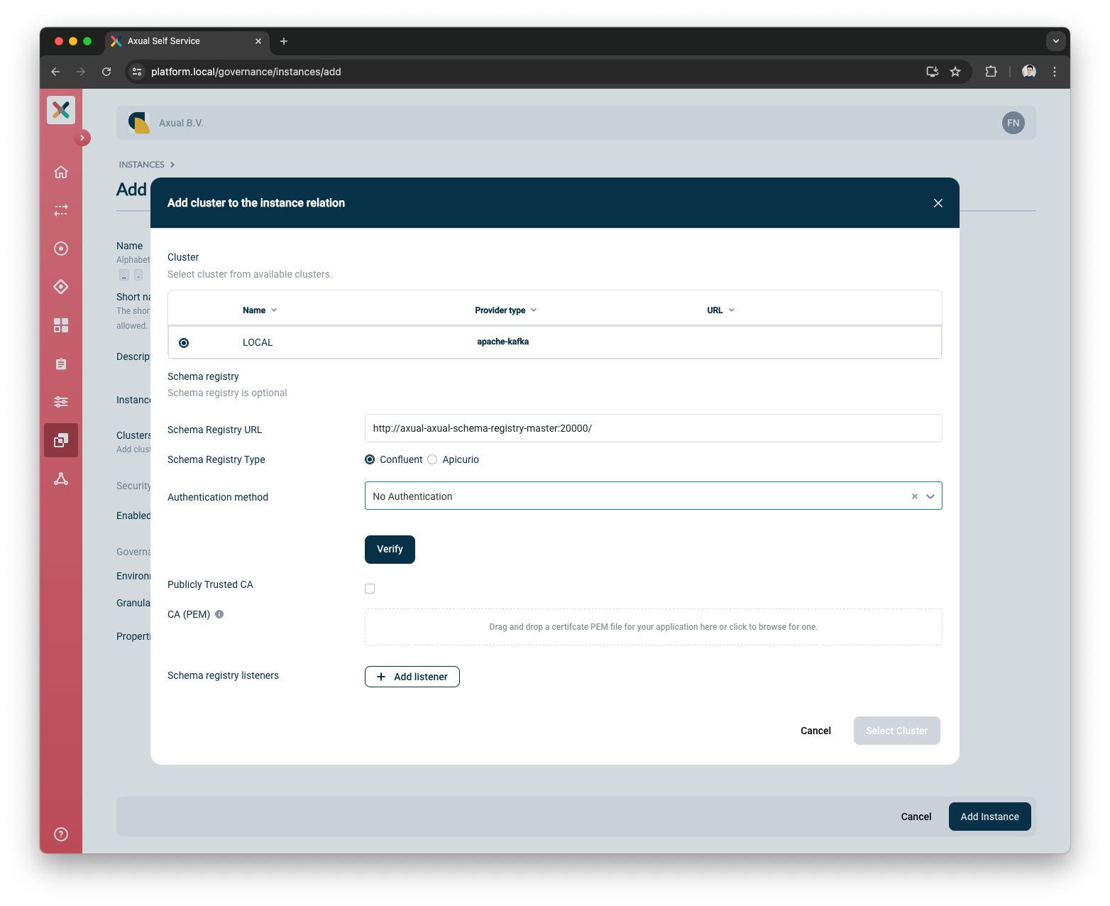Click the Axual B.V. organization logo
1110x906 pixels.
click(139, 123)
